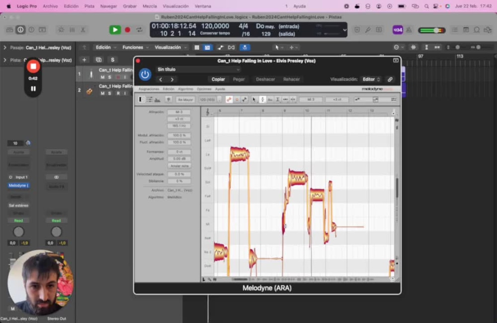The height and width of the screenshot is (323, 497).
Task: Go to the previous preset arrow
Action: click(161, 79)
